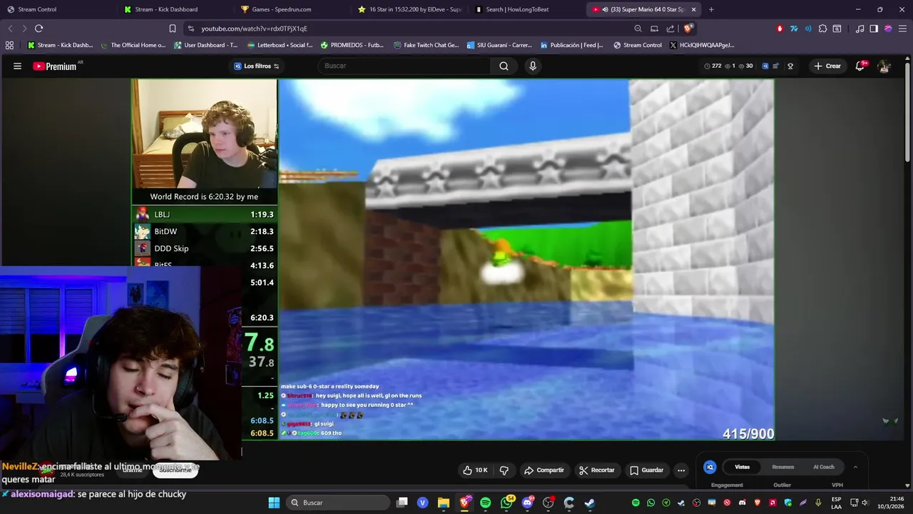Share this page from the address bar
Screen dimensions: 913x514
pyautogui.click(x=670, y=29)
